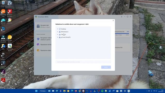165x93 pixels.
Task: Open Samsung DeX desktop shortcut
Action: [x=3, y=13]
